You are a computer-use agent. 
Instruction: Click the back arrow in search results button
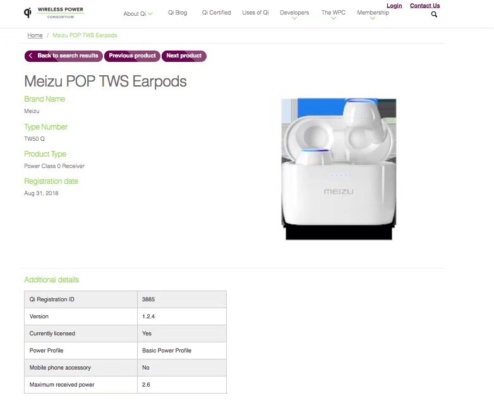pos(30,56)
